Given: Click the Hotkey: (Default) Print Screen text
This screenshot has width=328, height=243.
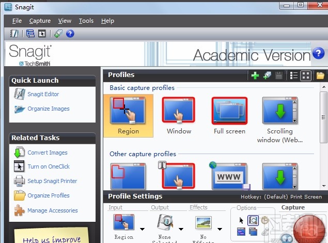Looking at the screenshot, I should (x=281, y=197).
